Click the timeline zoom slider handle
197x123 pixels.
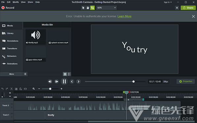[50, 89]
